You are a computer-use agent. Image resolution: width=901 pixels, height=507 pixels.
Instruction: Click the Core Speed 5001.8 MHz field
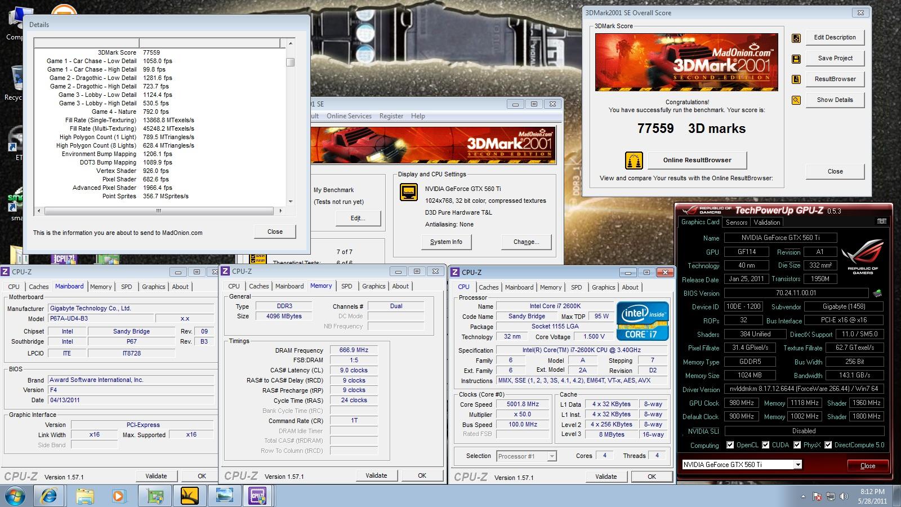pos(523,404)
